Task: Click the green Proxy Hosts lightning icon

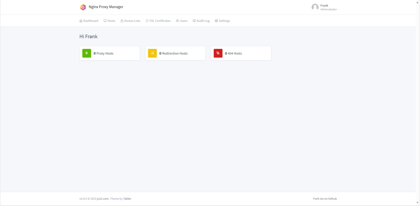Action: pyautogui.click(x=87, y=53)
